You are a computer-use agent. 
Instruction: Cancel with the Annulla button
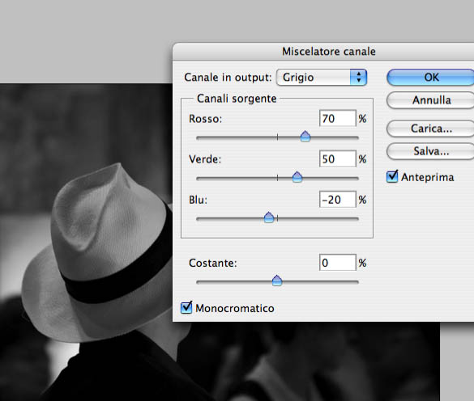(430, 100)
